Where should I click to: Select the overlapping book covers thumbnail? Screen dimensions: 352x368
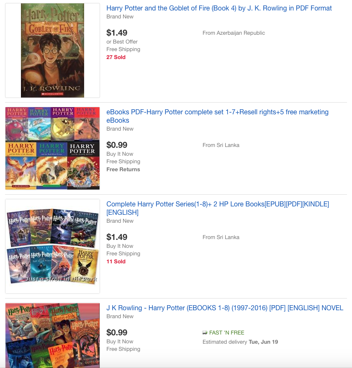[x=53, y=336]
